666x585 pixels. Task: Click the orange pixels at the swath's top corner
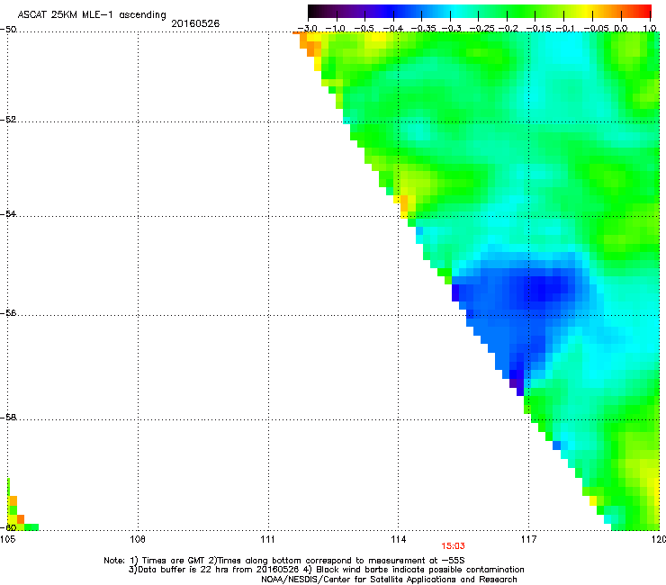pyautogui.click(x=310, y=45)
